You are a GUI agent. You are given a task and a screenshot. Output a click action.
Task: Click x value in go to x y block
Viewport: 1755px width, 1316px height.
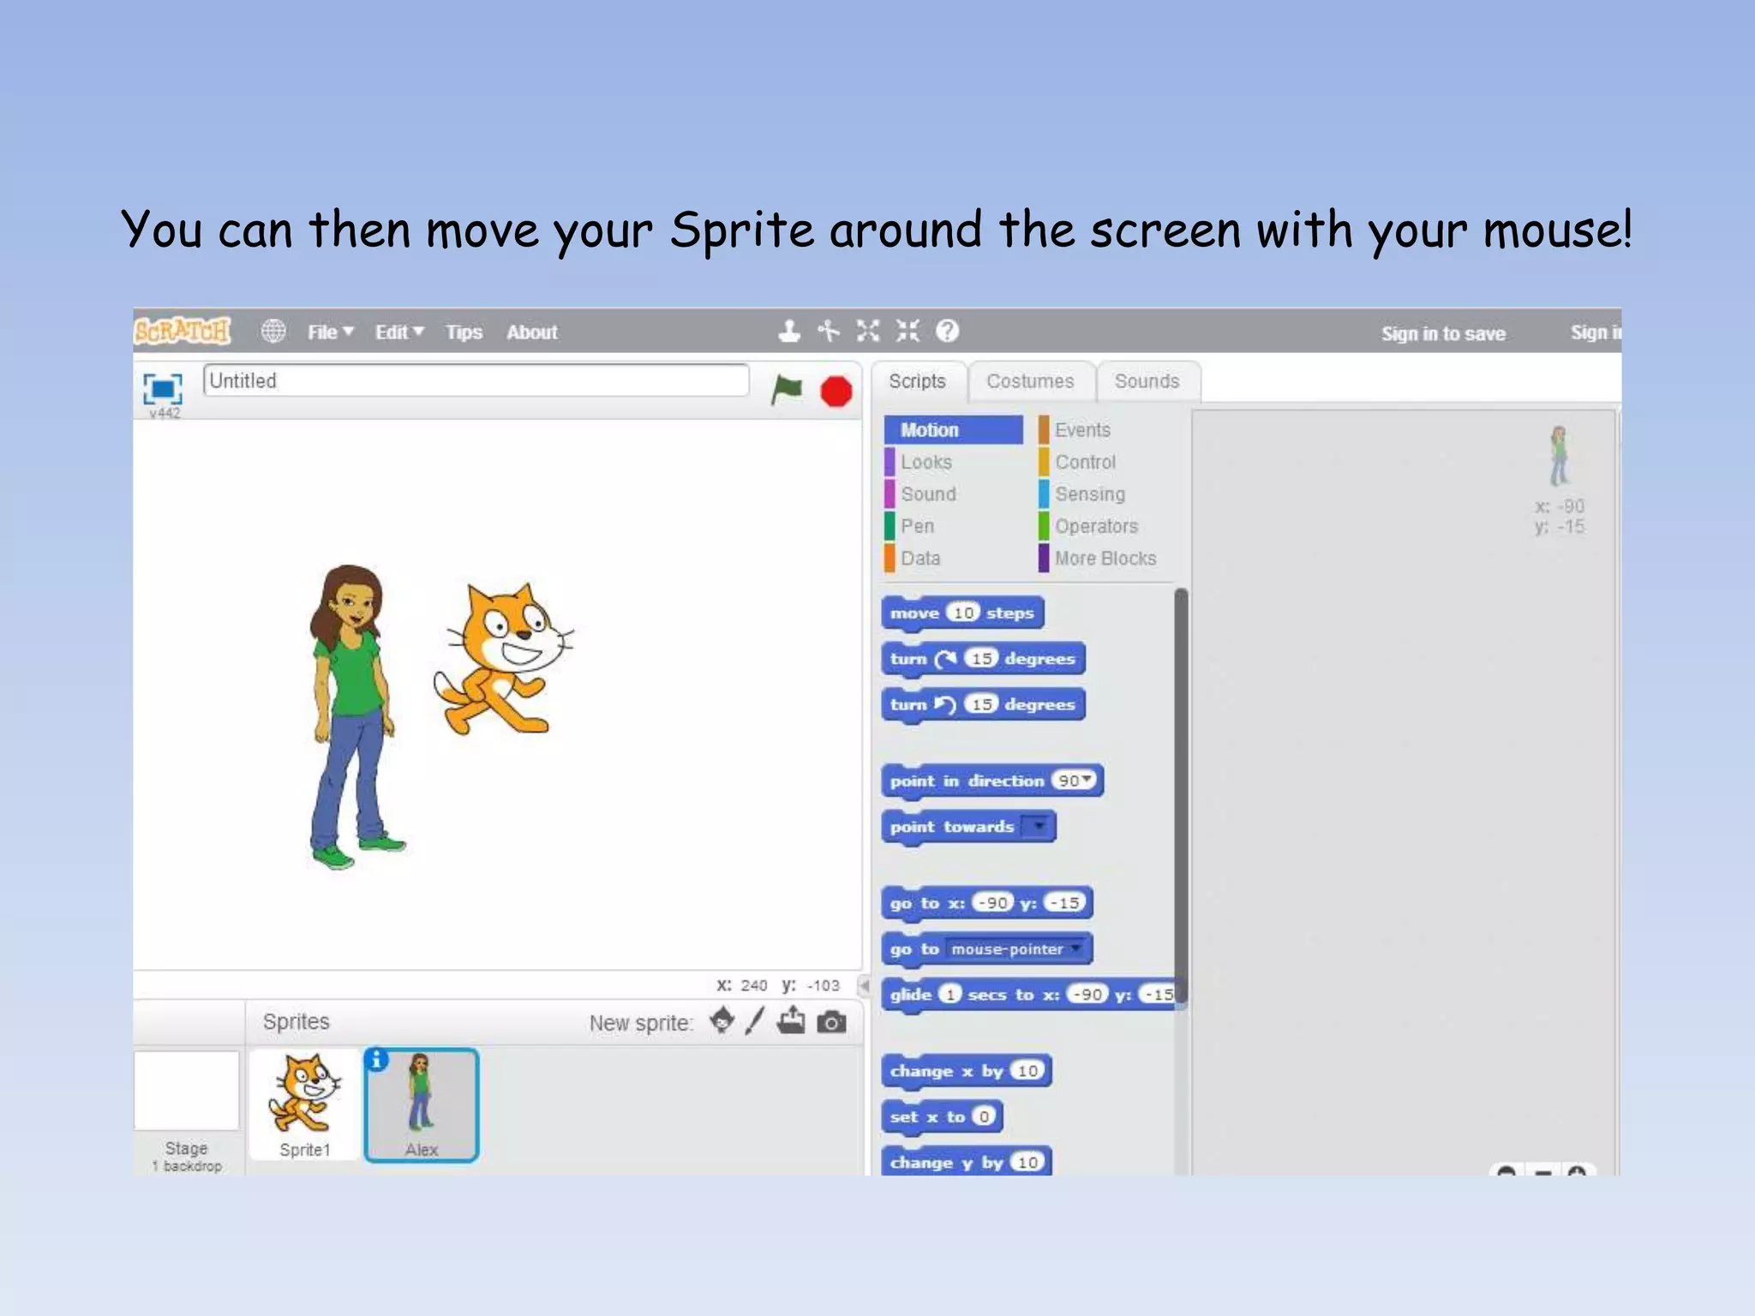[x=993, y=902]
